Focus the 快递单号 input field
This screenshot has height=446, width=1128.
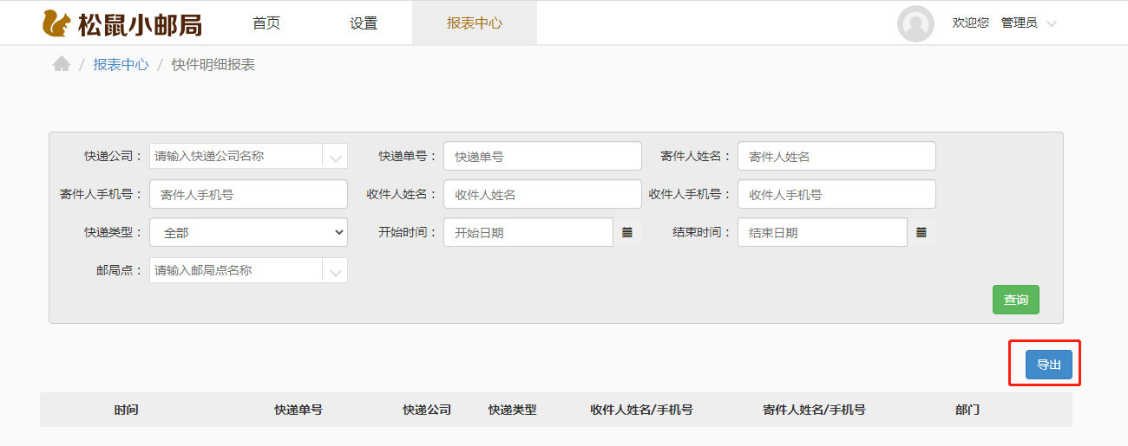coord(542,157)
